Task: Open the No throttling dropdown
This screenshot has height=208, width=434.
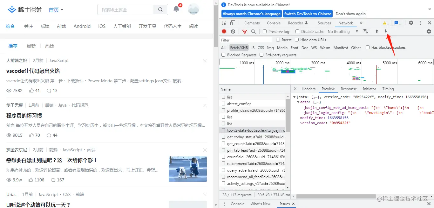Action: tap(343, 31)
